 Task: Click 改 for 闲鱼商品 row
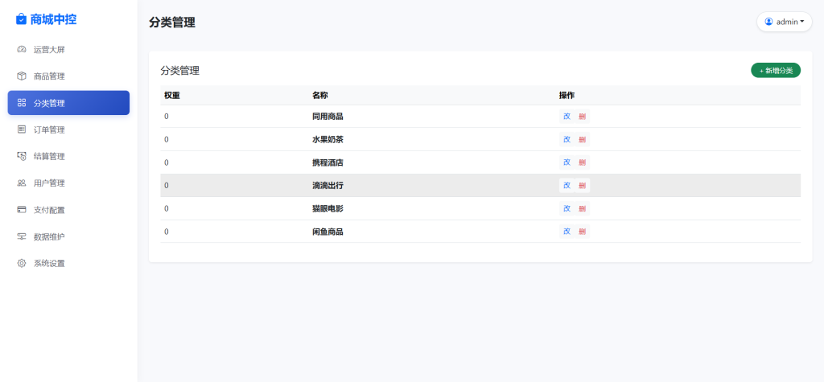click(x=566, y=231)
